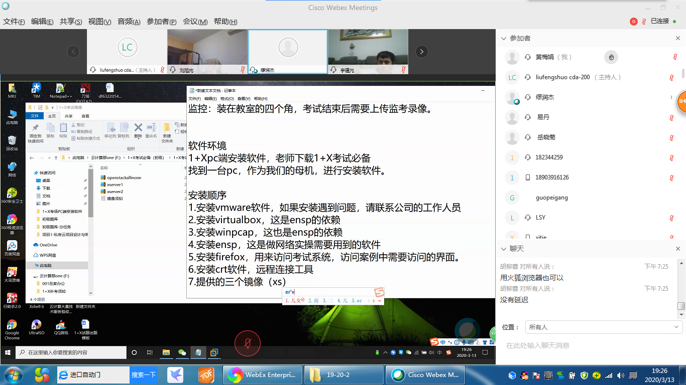Click the WeChat icon in the shared taskbar
The height and width of the screenshot is (385, 686).
pyautogui.click(x=182, y=352)
